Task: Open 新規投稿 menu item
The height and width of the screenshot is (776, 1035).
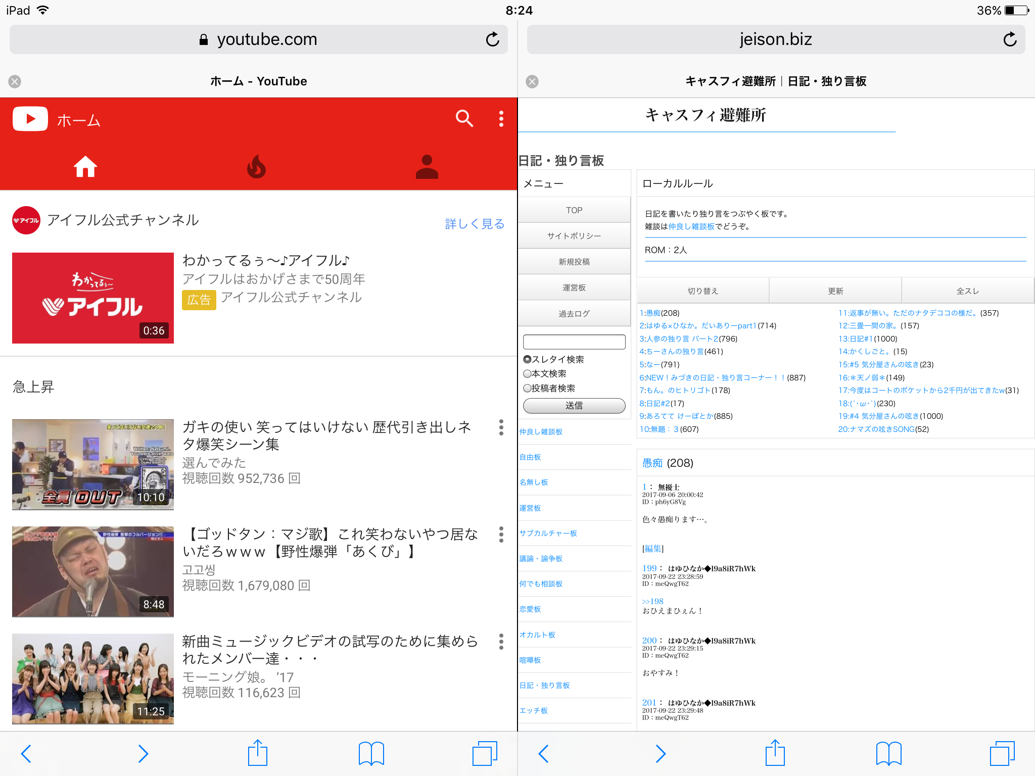Action: point(574,262)
